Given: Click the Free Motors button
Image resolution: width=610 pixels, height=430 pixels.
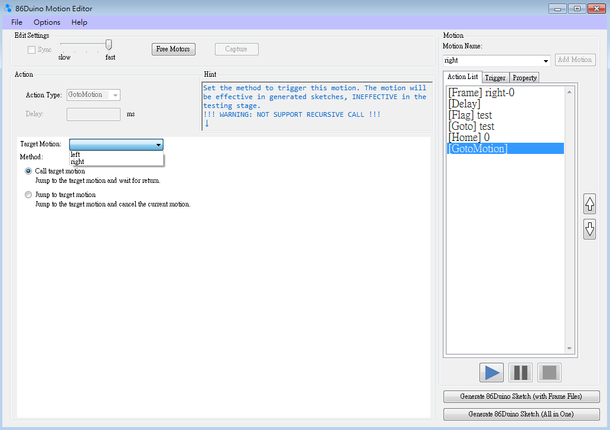Looking at the screenshot, I should tap(173, 49).
